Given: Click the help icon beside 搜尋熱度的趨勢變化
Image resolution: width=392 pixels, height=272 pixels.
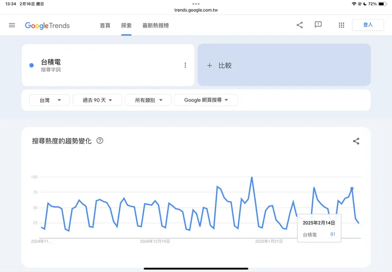Looking at the screenshot, I should click(x=100, y=141).
